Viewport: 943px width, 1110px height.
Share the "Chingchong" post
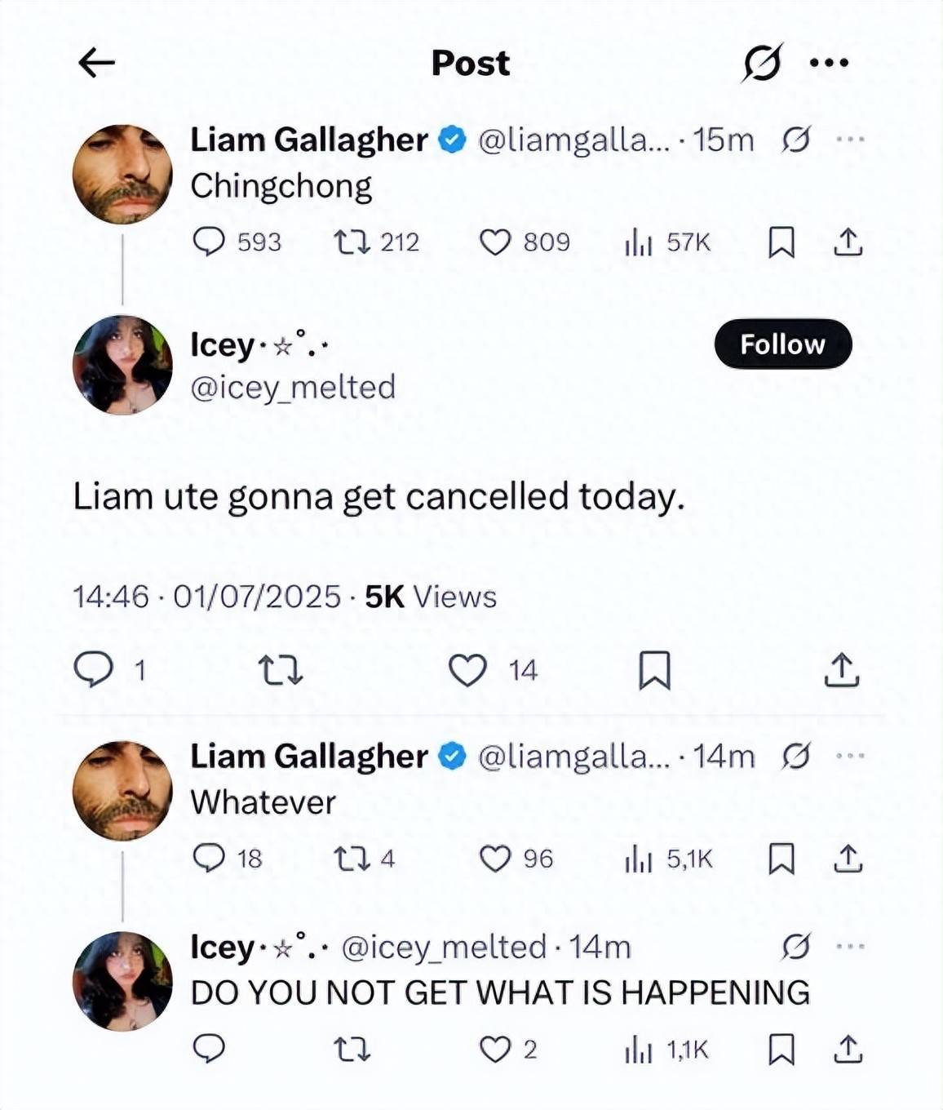tap(848, 242)
